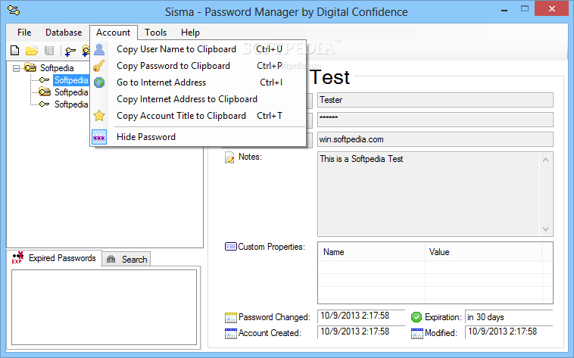
Task: Click the green Expiration checkmark icon
Action: click(416, 317)
